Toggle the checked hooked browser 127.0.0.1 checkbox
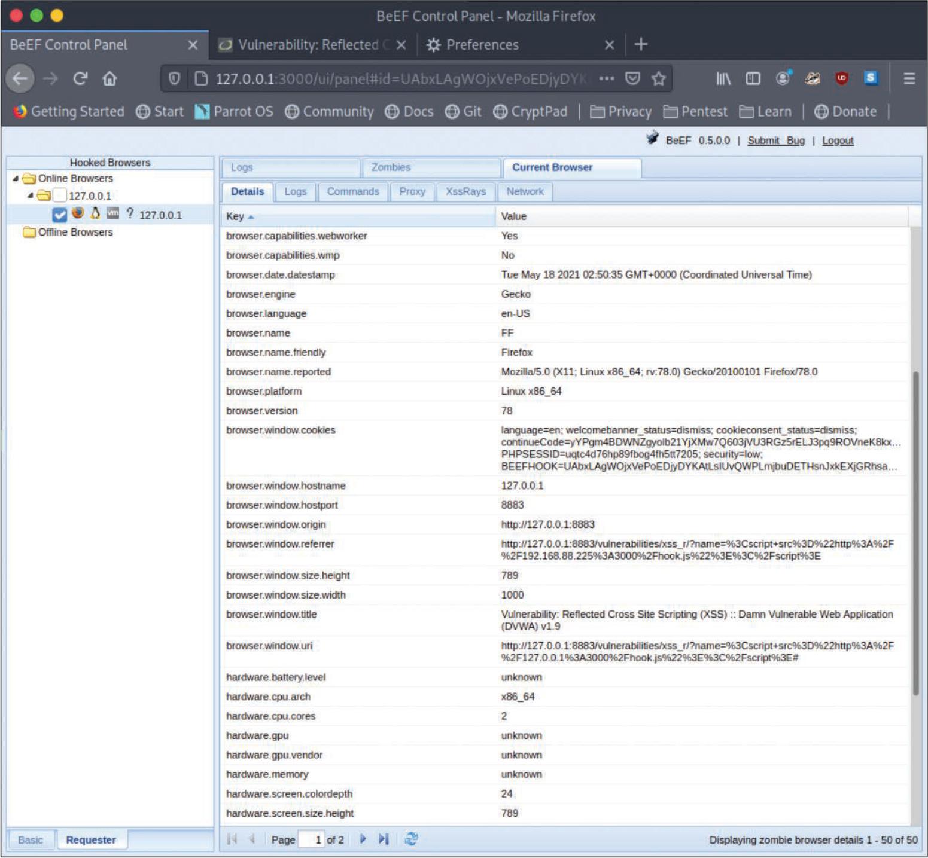928x858 pixels. point(59,215)
